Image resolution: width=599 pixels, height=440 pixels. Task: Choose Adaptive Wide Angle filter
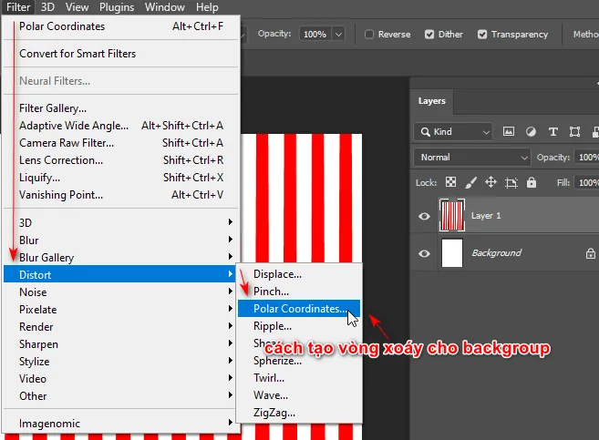click(121, 126)
